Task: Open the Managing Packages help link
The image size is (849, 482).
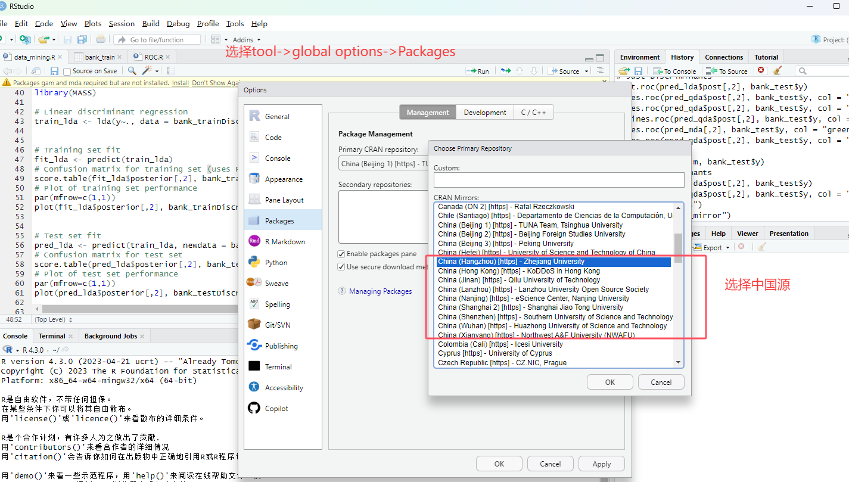Action: pos(380,291)
